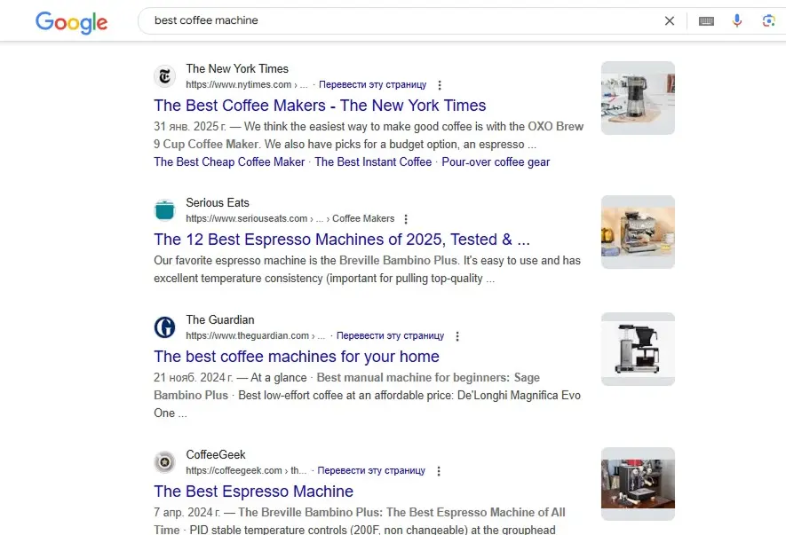
Task: Click The Guardian coffee machine thumbnail
Action: click(x=638, y=350)
